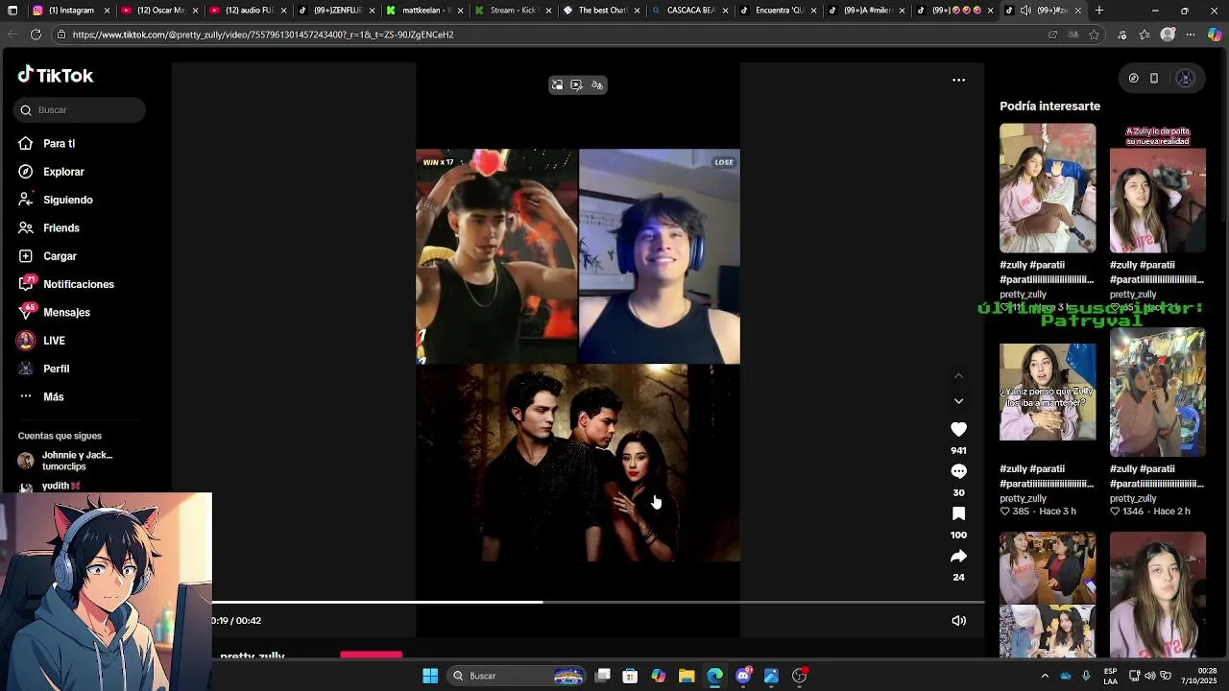Screen dimensions: 1229x691
Task: Show hidden system tray icons
Action: (1045, 676)
